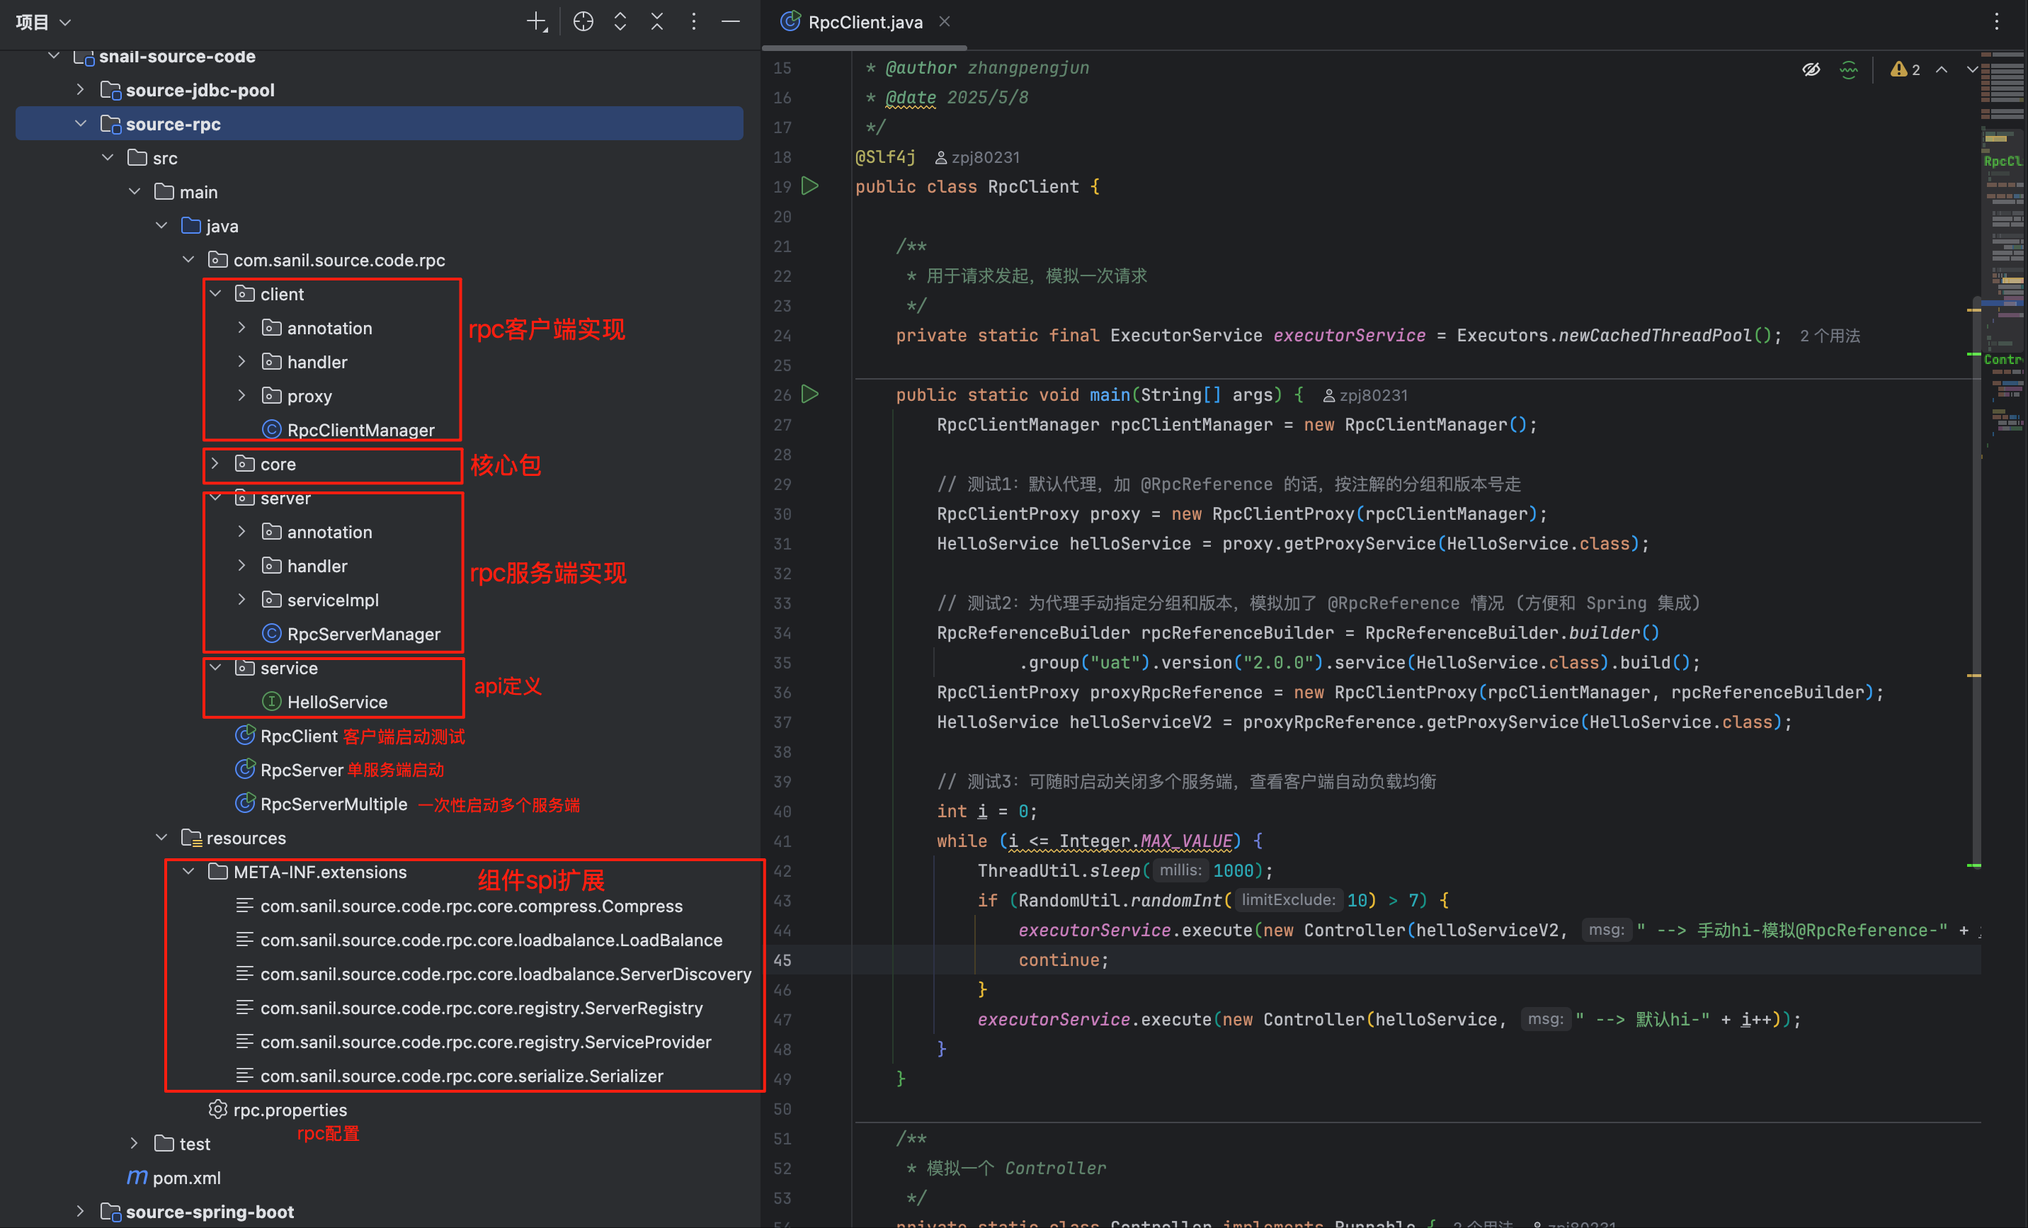Jump to next highlighted problem arrow
This screenshot has height=1228, width=2028.
tap(1971, 69)
